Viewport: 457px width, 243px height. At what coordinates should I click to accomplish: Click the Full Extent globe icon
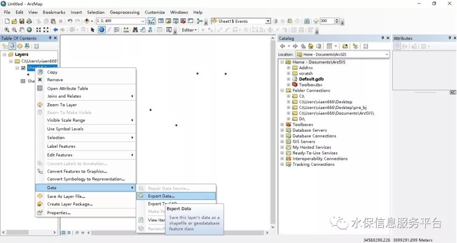(x=30, y=30)
